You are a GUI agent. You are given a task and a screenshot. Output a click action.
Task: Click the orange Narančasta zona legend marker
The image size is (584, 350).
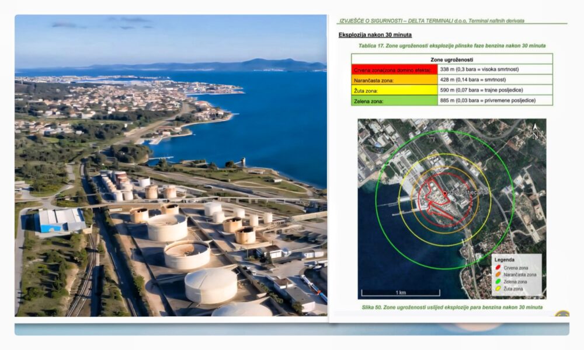point(498,275)
